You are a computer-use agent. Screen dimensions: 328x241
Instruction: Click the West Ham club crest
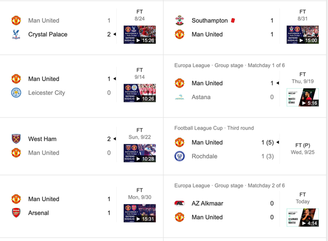(16, 139)
